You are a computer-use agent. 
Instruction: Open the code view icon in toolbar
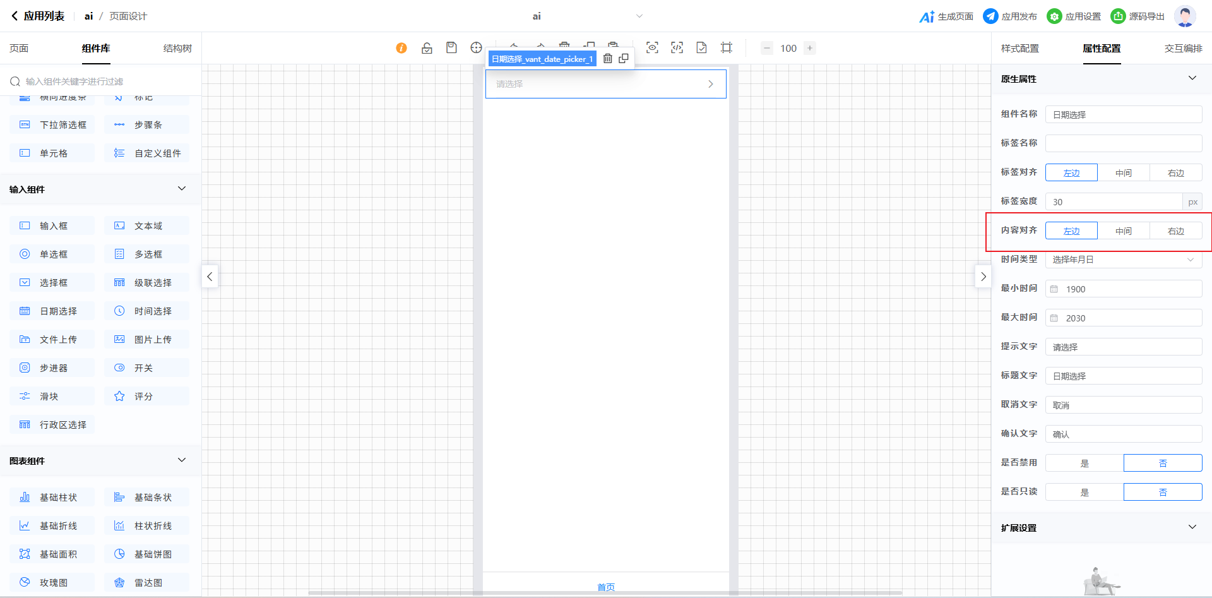point(677,48)
